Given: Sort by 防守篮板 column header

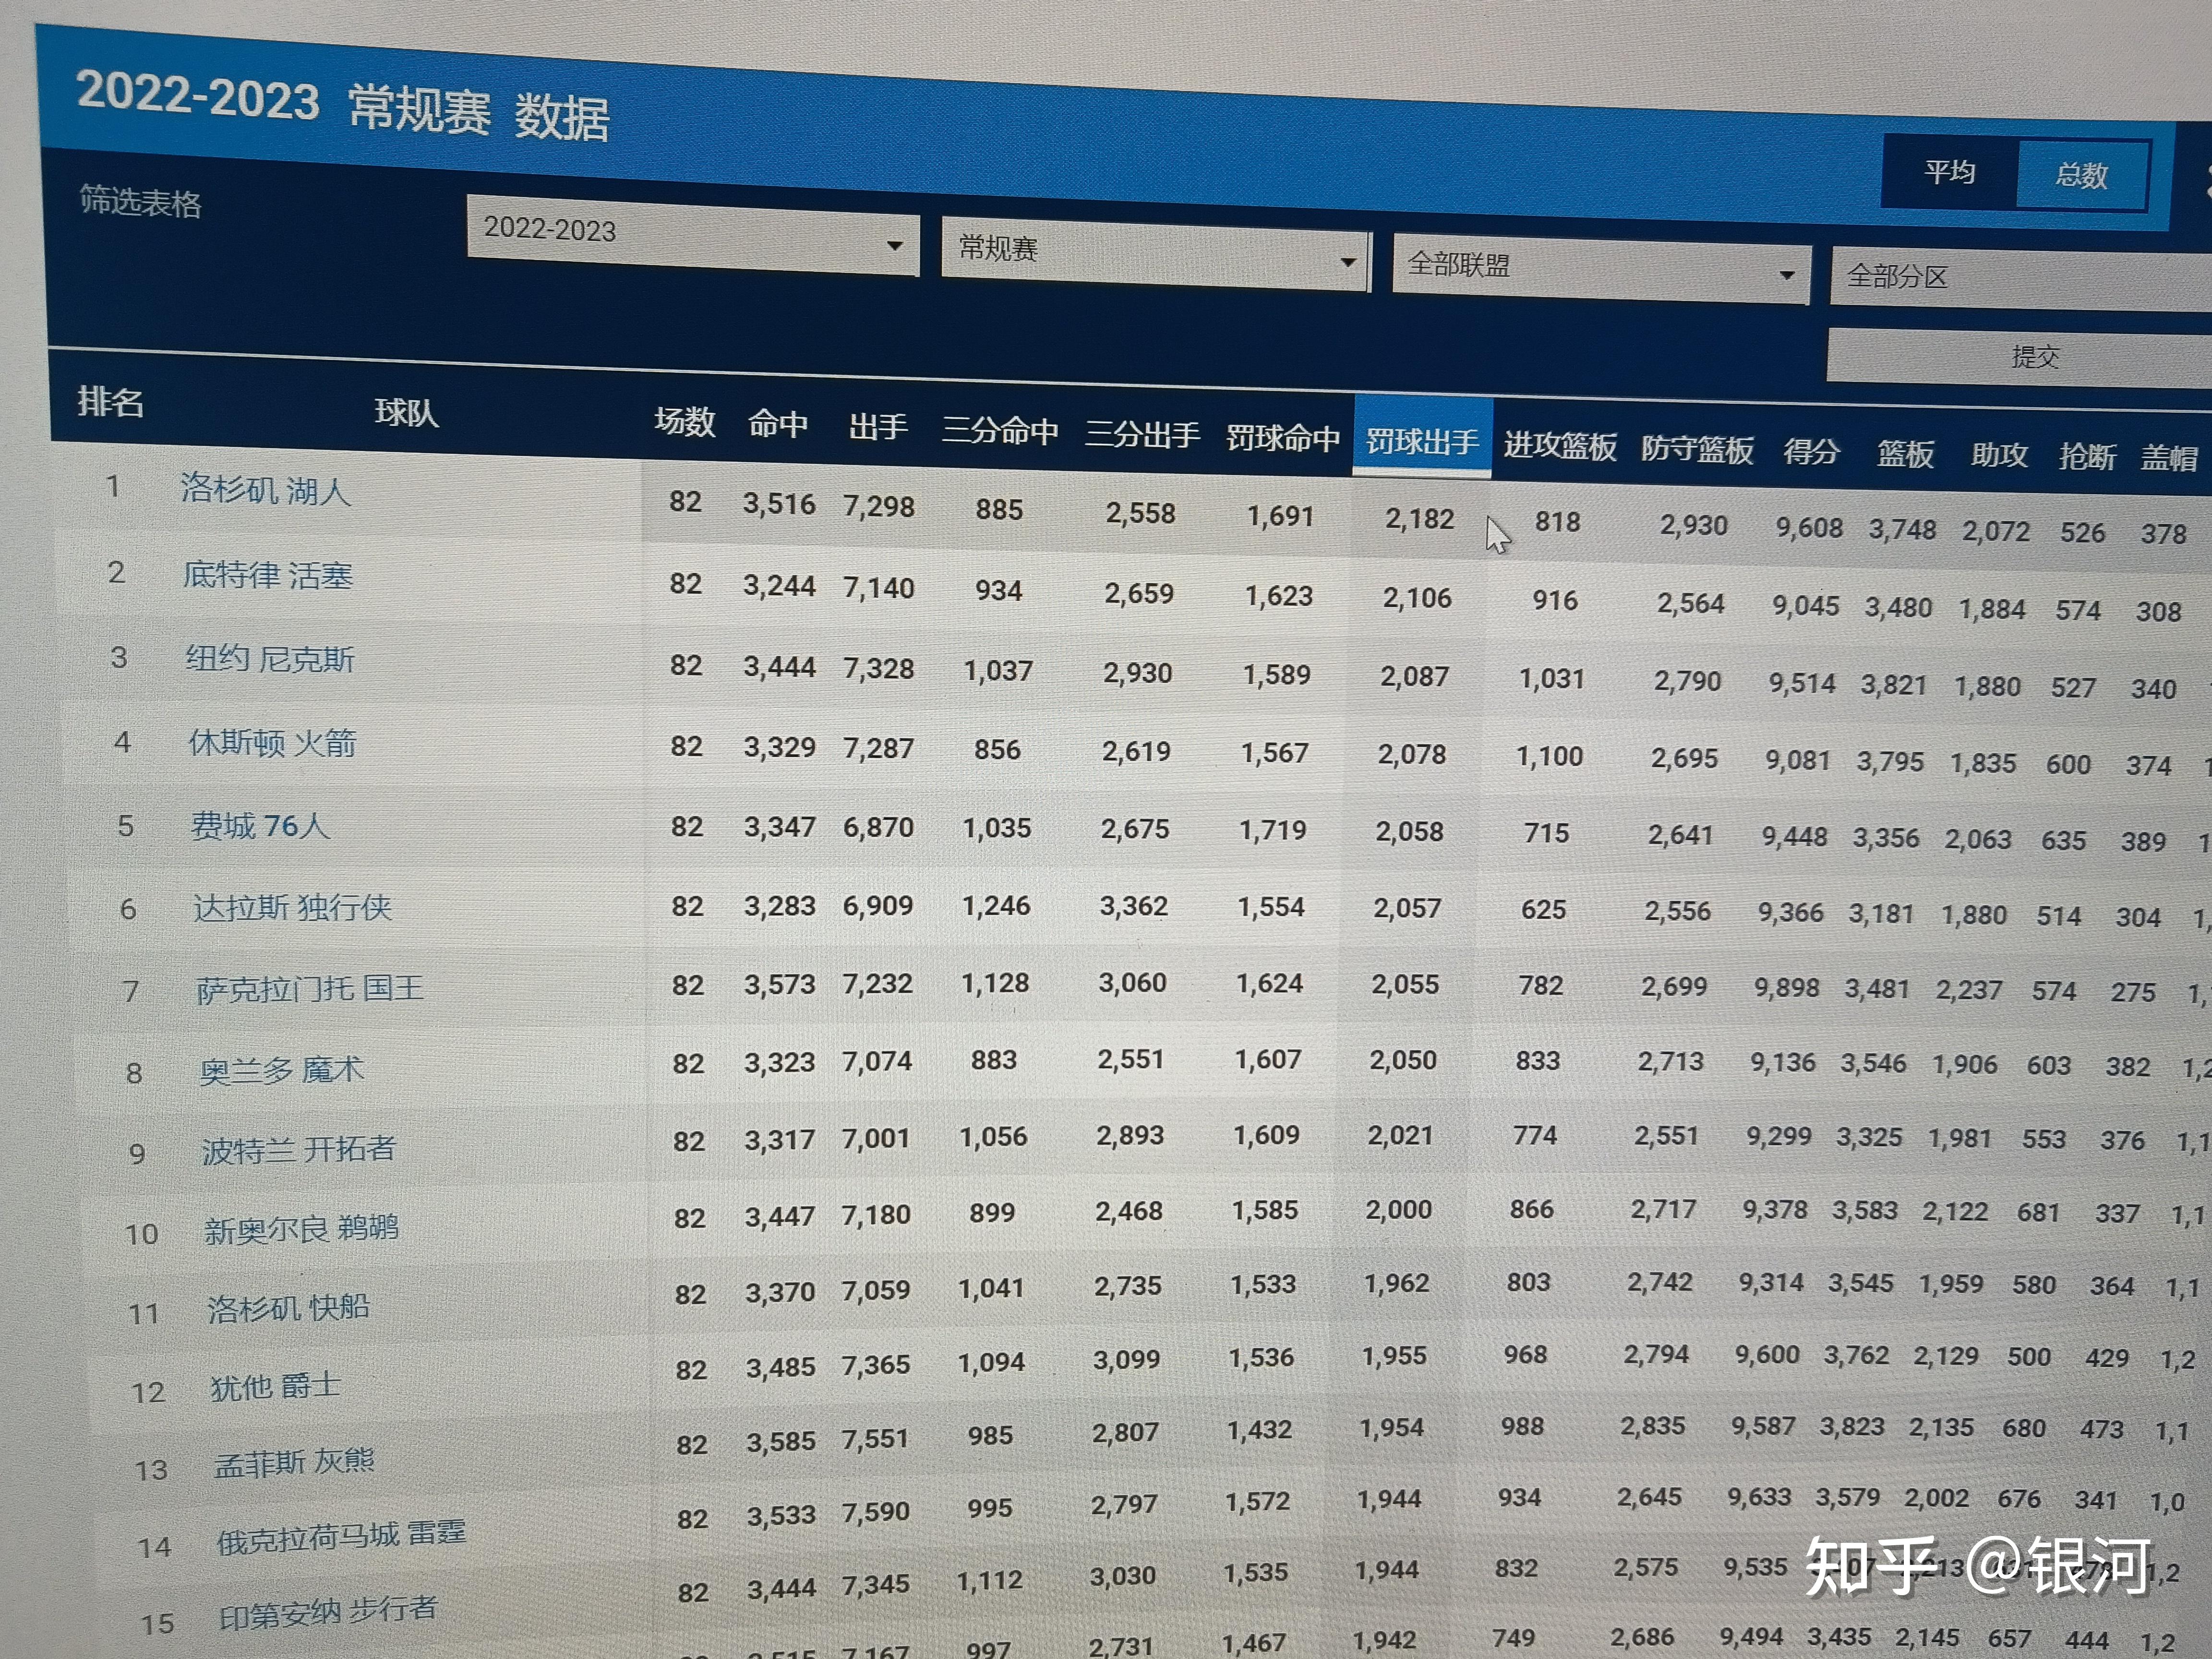Looking at the screenshot, I should tap(1697, 450).
